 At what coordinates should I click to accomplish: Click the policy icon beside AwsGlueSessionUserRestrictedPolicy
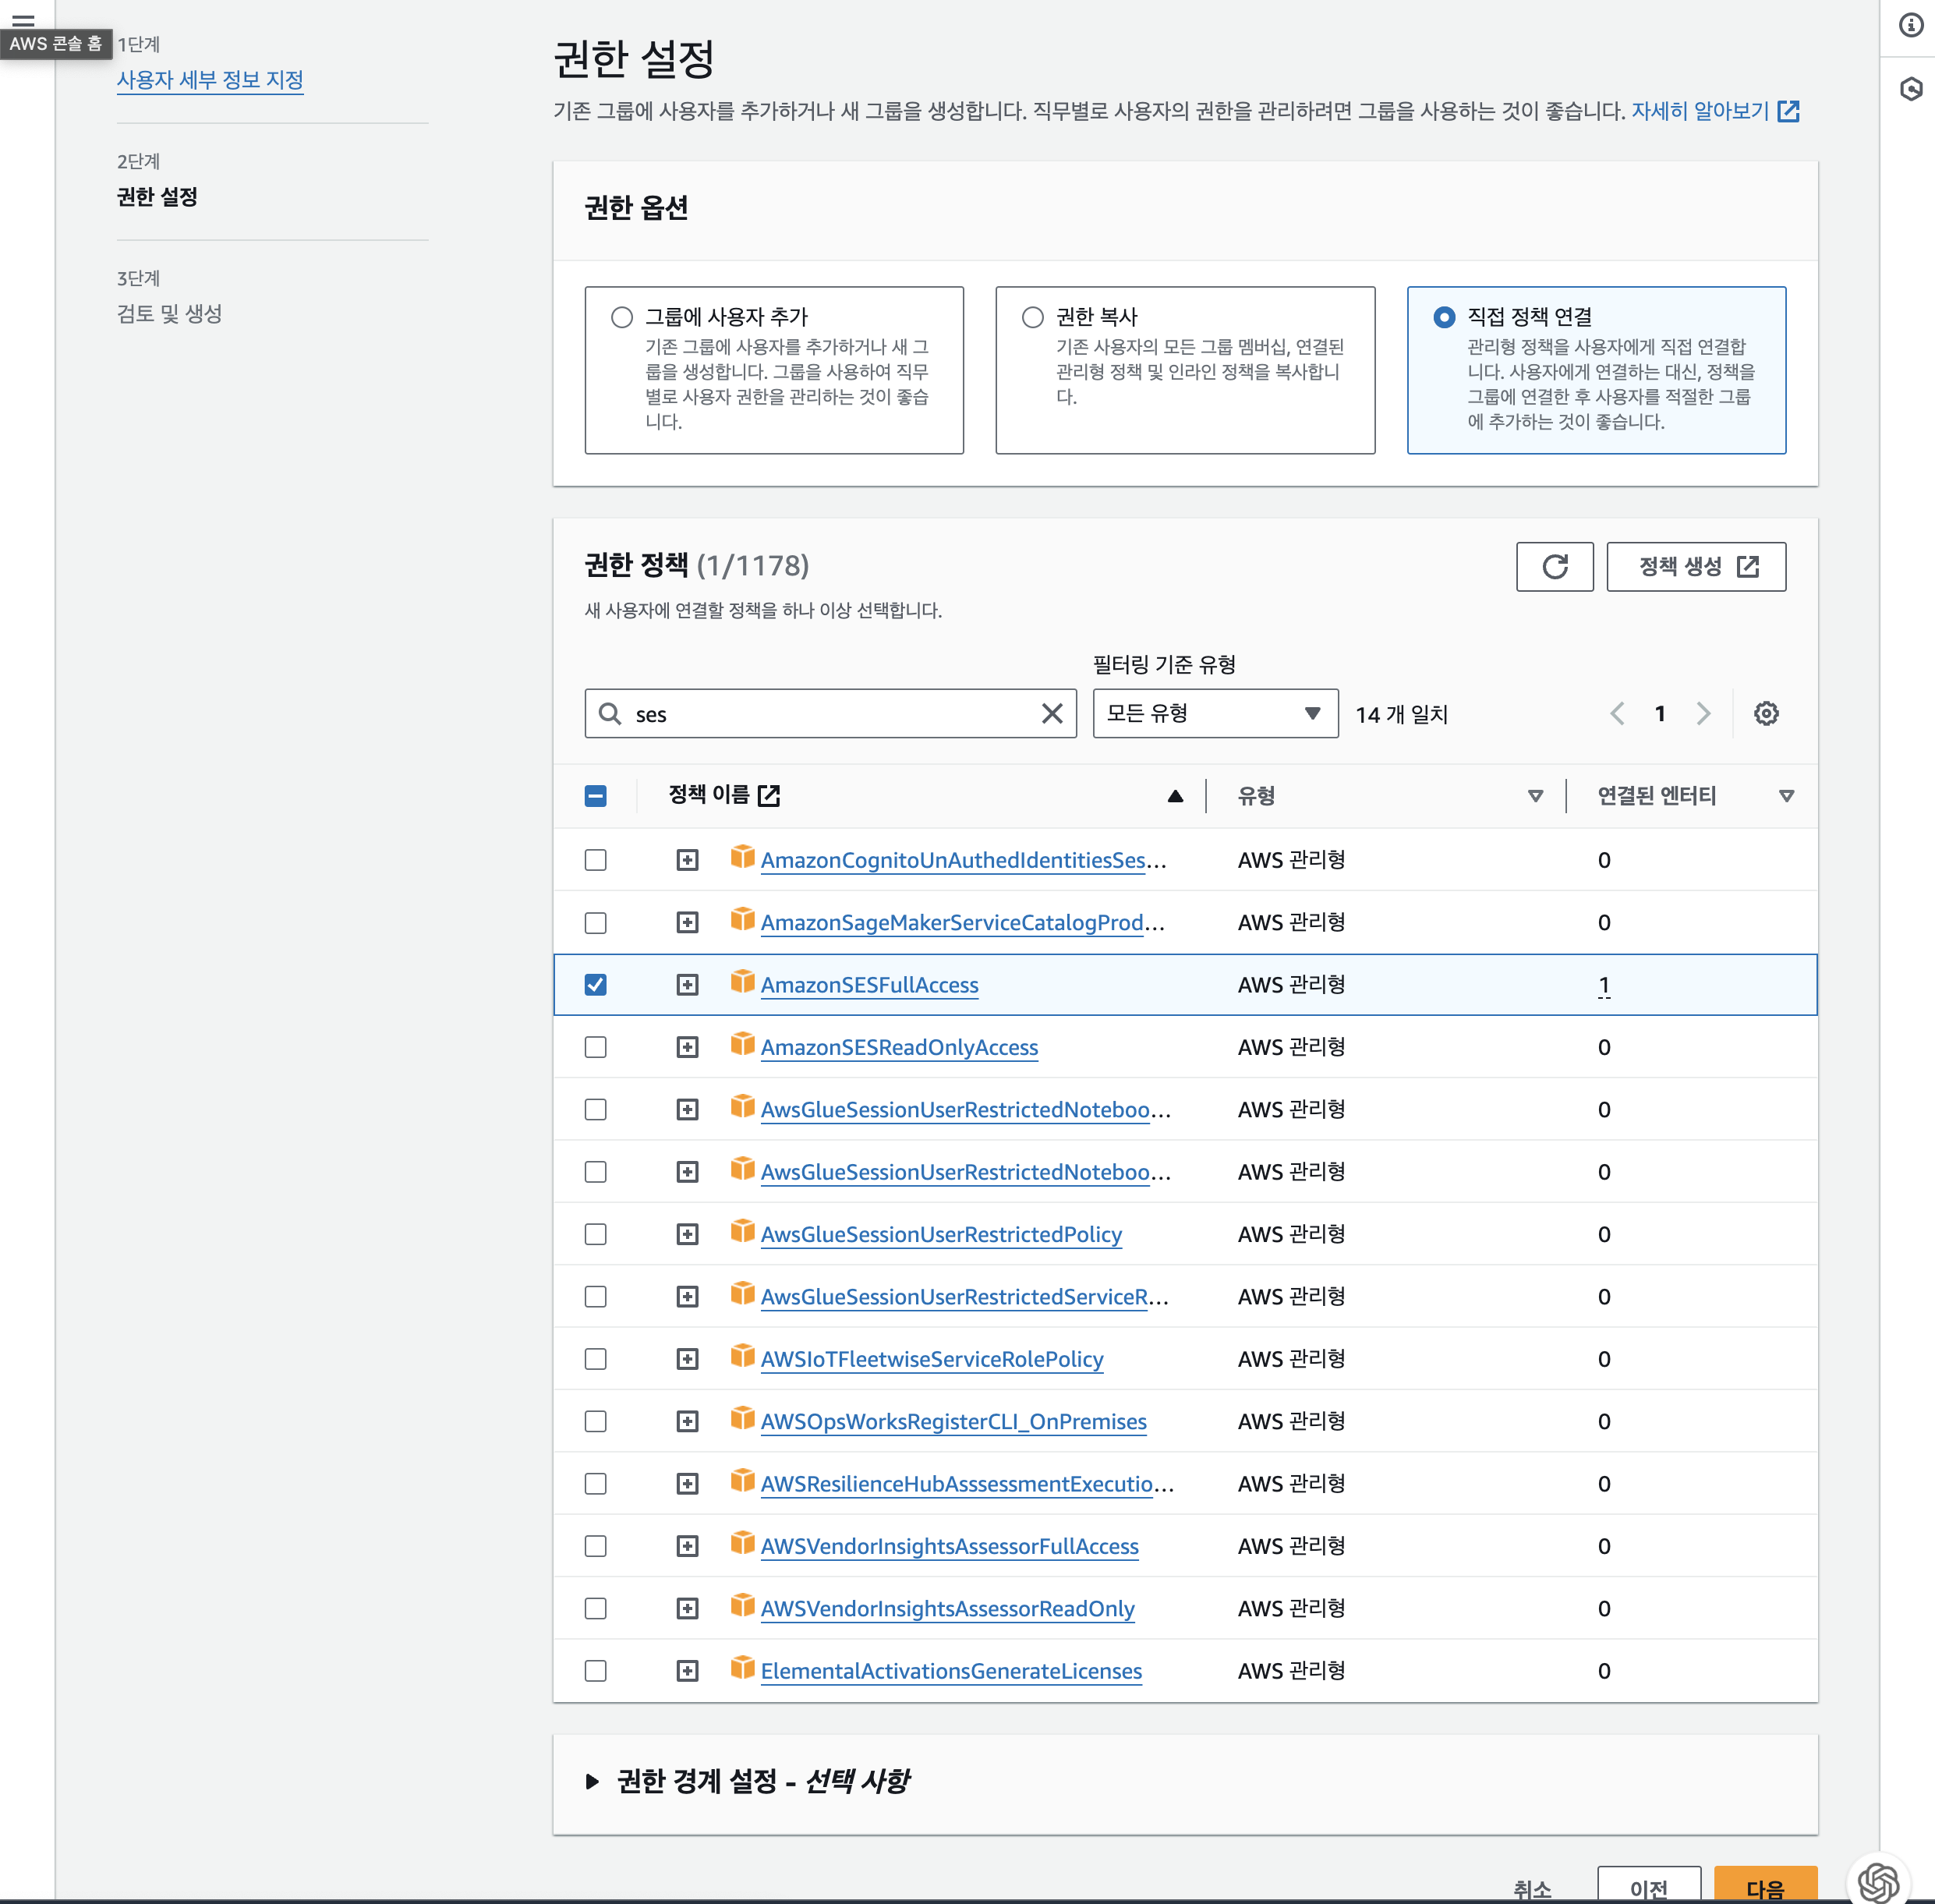(742, 1230)
